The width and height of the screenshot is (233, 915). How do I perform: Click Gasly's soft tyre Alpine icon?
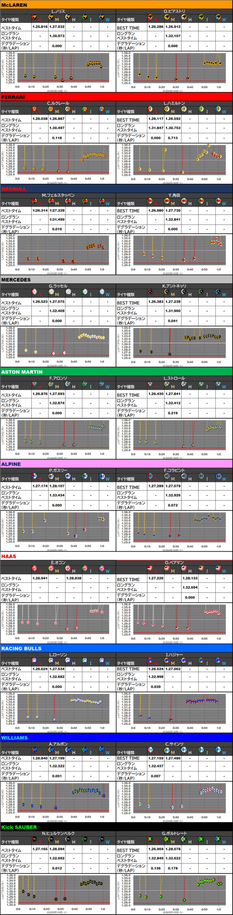point(34,476)
